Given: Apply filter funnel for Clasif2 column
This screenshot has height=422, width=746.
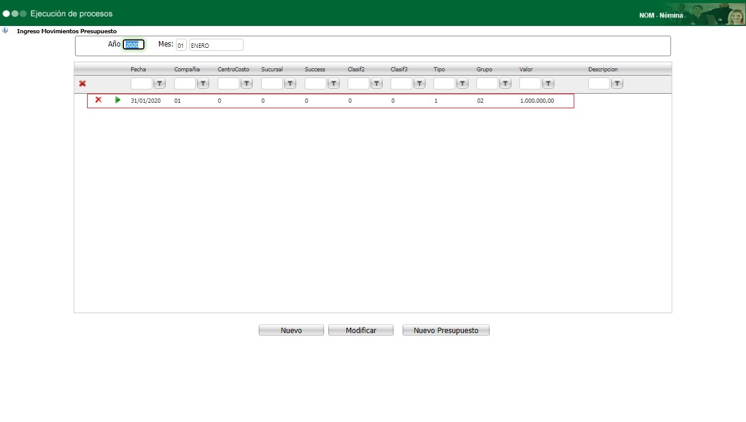Looking at the screenshot, I should (x=377, y=83).
